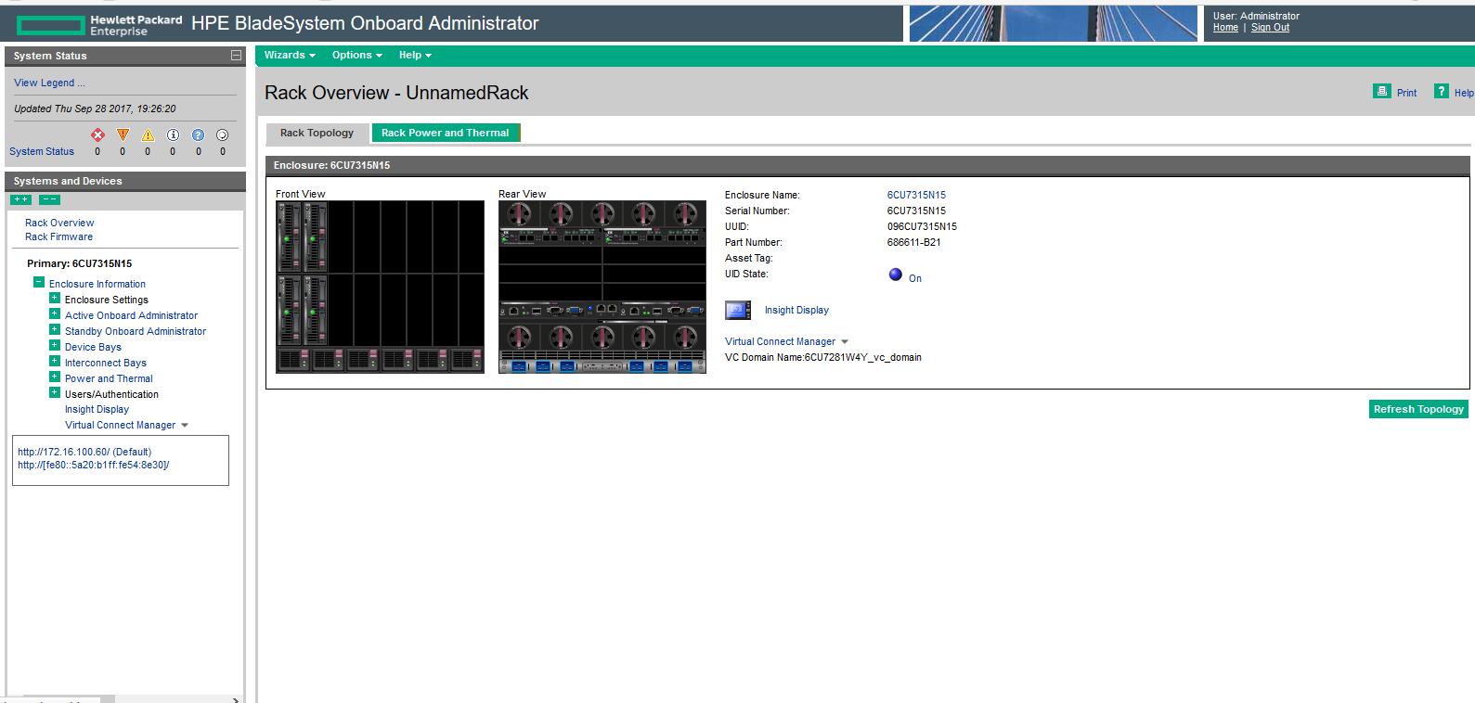Click the unknown status question icon
Image resolution: width=1475 pixels, height=703 pixels.
click(198, 135)
